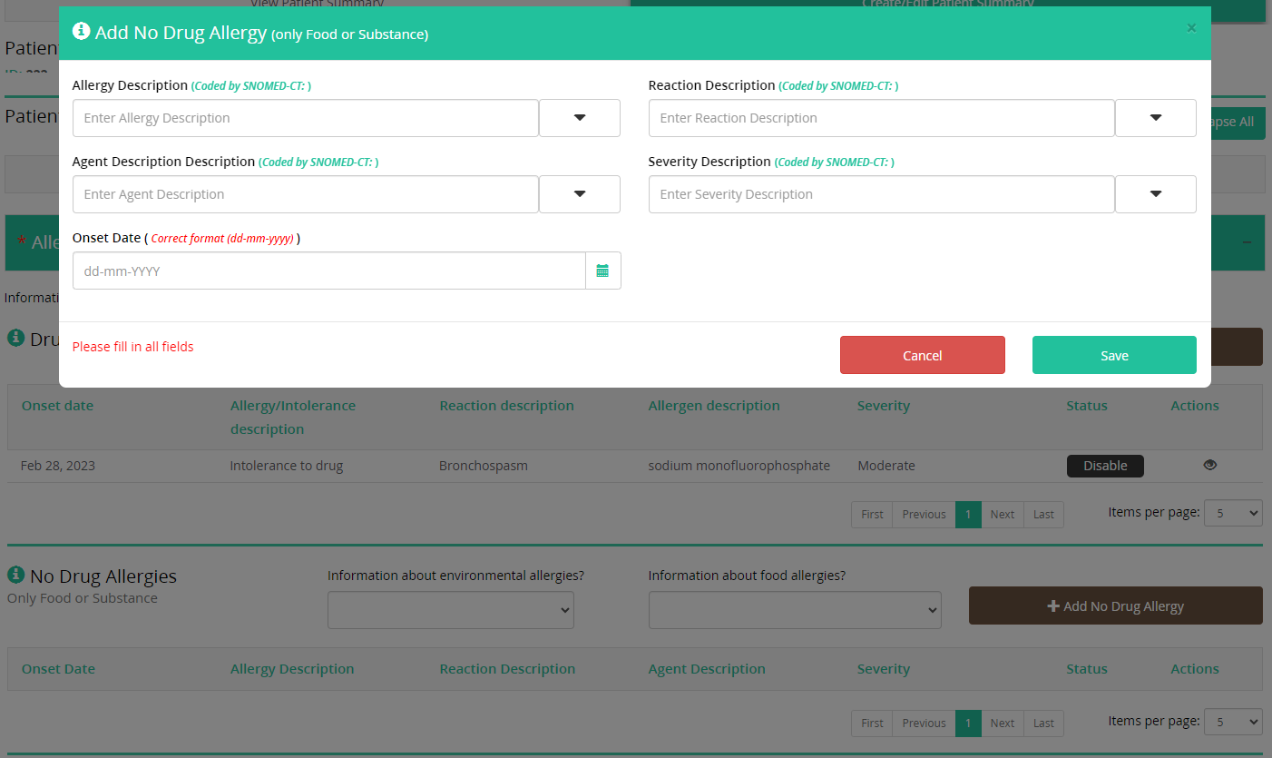The width and height of the screenshot is (1272, 758).
Task: Open calendar picker for Onset Date
Action: [602, 271]
